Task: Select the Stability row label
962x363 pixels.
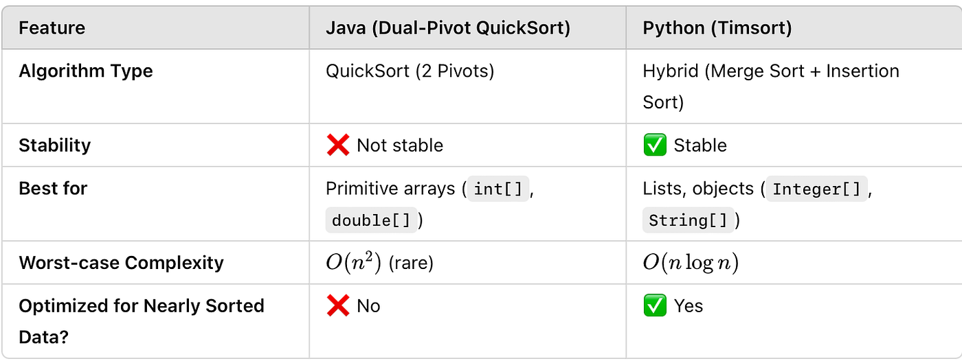Action: click(x=55, y=145)
